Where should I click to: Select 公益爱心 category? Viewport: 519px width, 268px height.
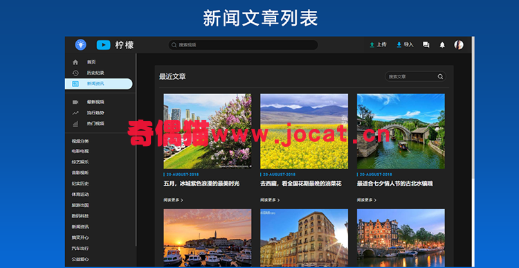tap(80, 260)
